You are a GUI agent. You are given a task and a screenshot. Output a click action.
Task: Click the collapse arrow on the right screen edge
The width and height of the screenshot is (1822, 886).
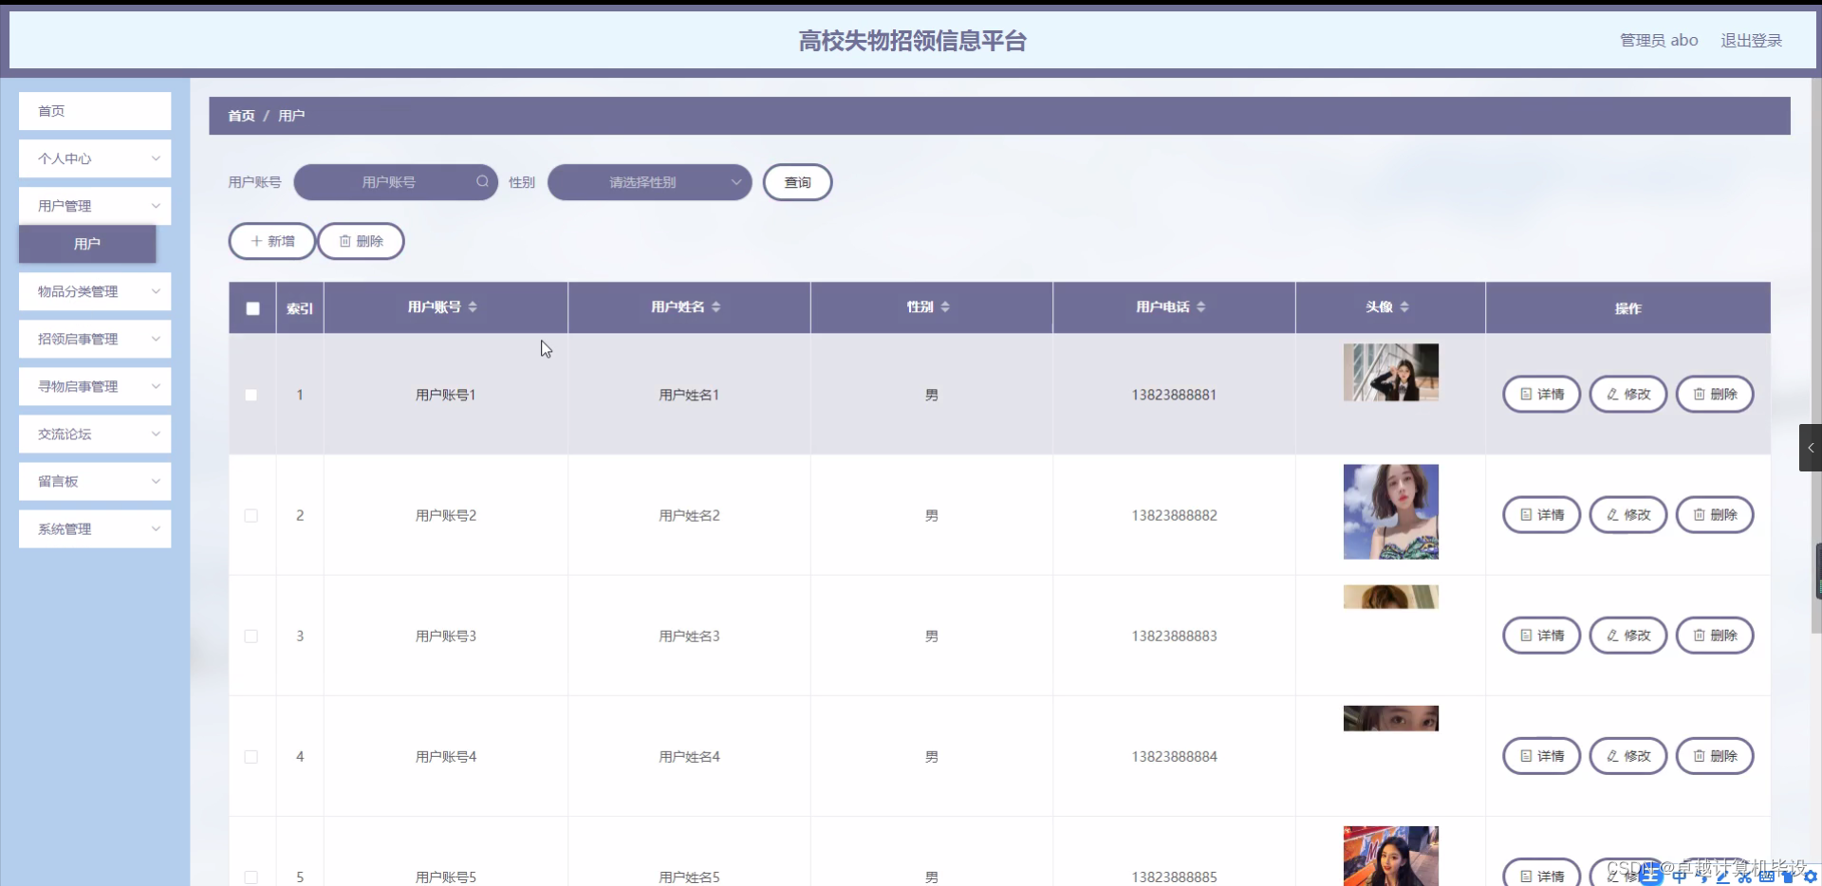tap(1811, 447)
